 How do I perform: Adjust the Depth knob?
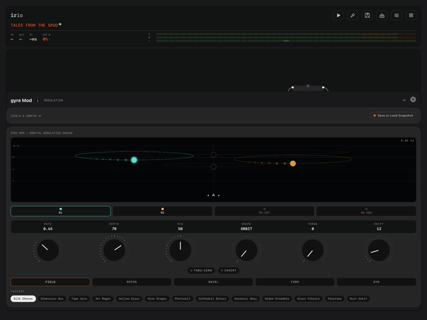pos(114,250)
